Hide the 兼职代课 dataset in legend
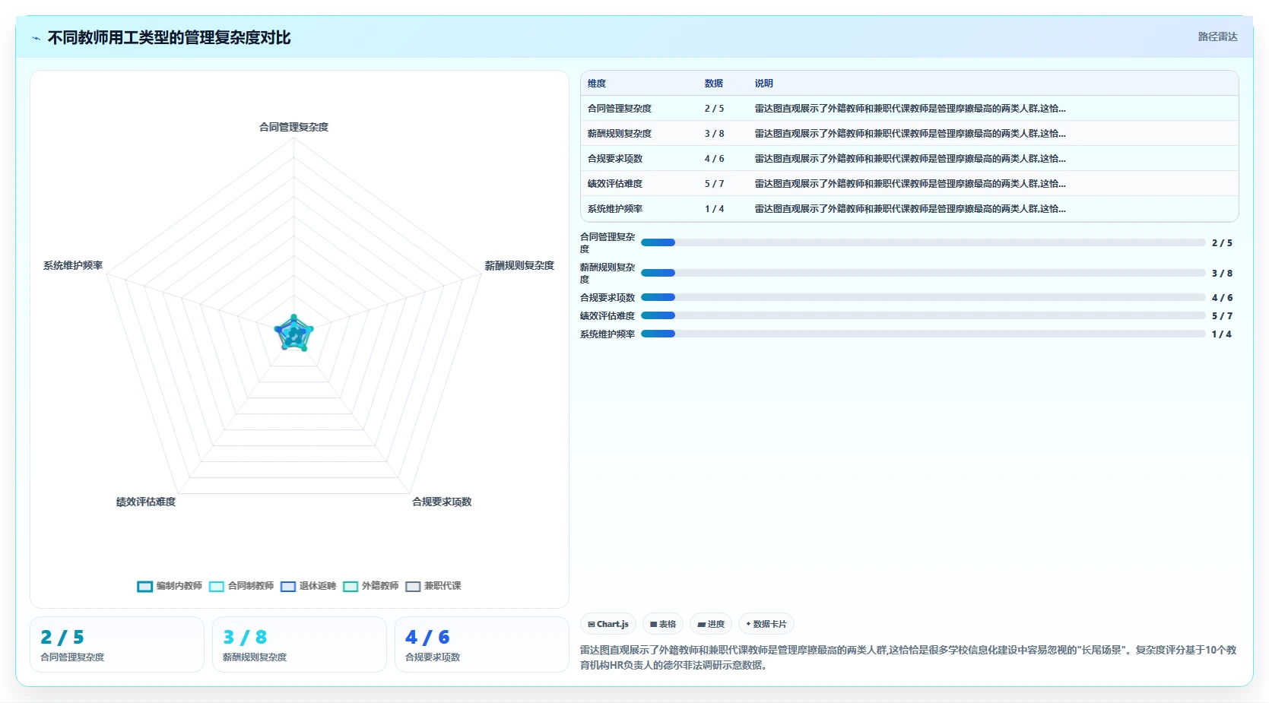 tap(413, 586)
